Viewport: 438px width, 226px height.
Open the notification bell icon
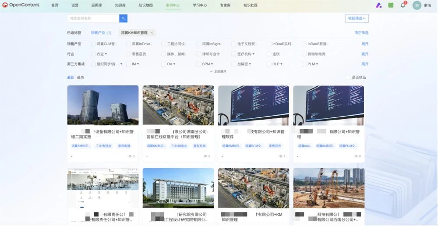403,5
